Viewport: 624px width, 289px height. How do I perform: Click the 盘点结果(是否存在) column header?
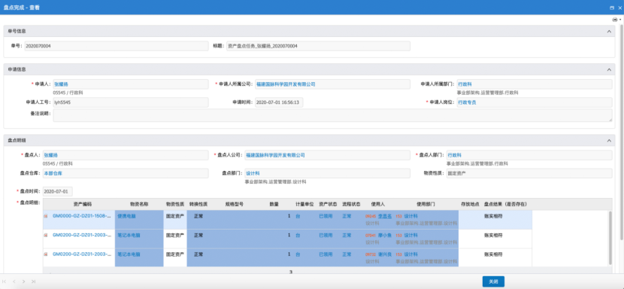(506, 204)
